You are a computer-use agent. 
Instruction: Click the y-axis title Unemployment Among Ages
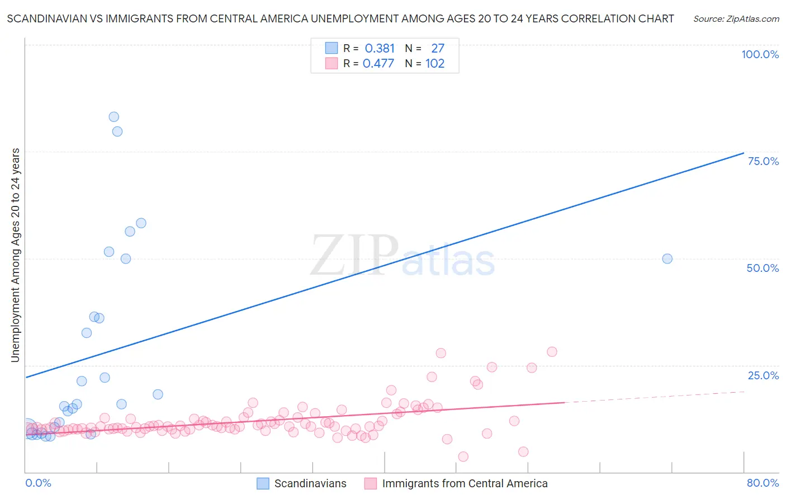[x=15, y=255]
